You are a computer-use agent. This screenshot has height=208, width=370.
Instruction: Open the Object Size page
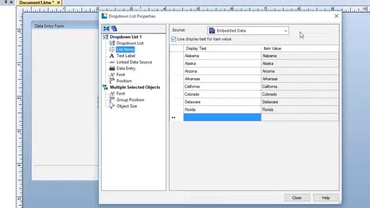tap(127, 106)
